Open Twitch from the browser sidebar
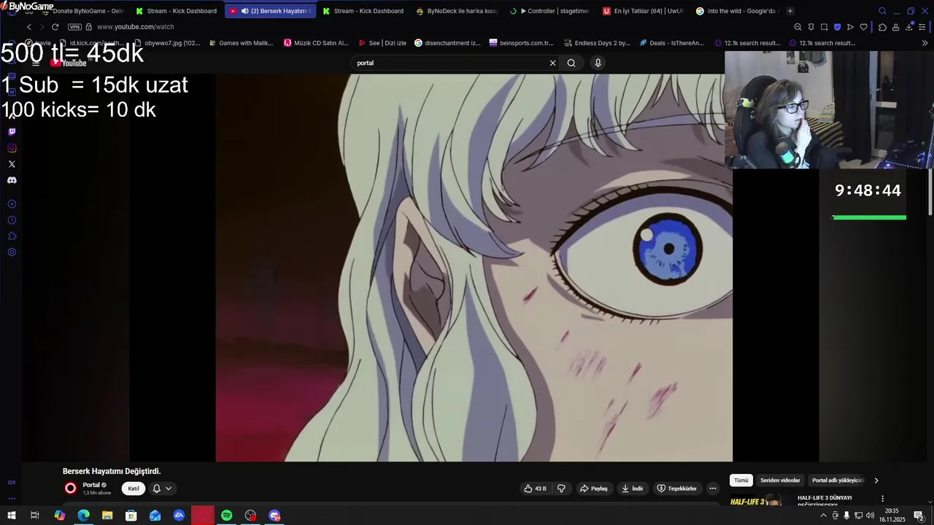The height and width of the screenshot is (525, 934). click(12, 132)
